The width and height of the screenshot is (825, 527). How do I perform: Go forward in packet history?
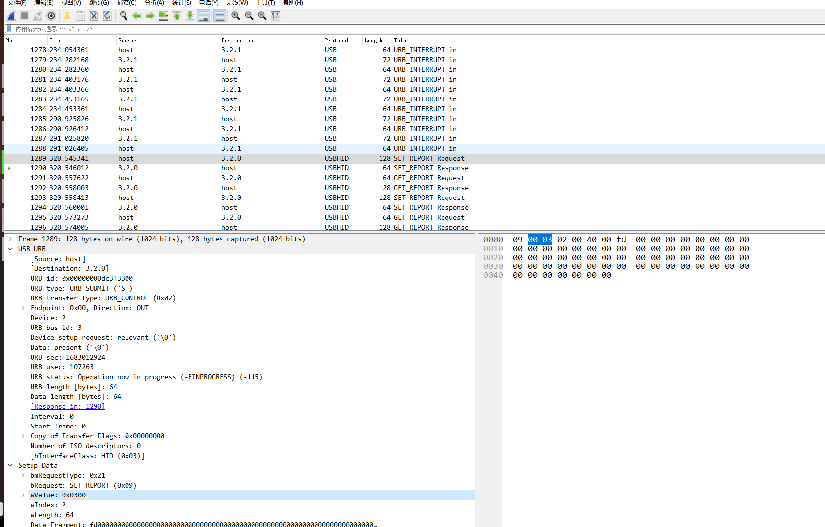click(150, 16)
